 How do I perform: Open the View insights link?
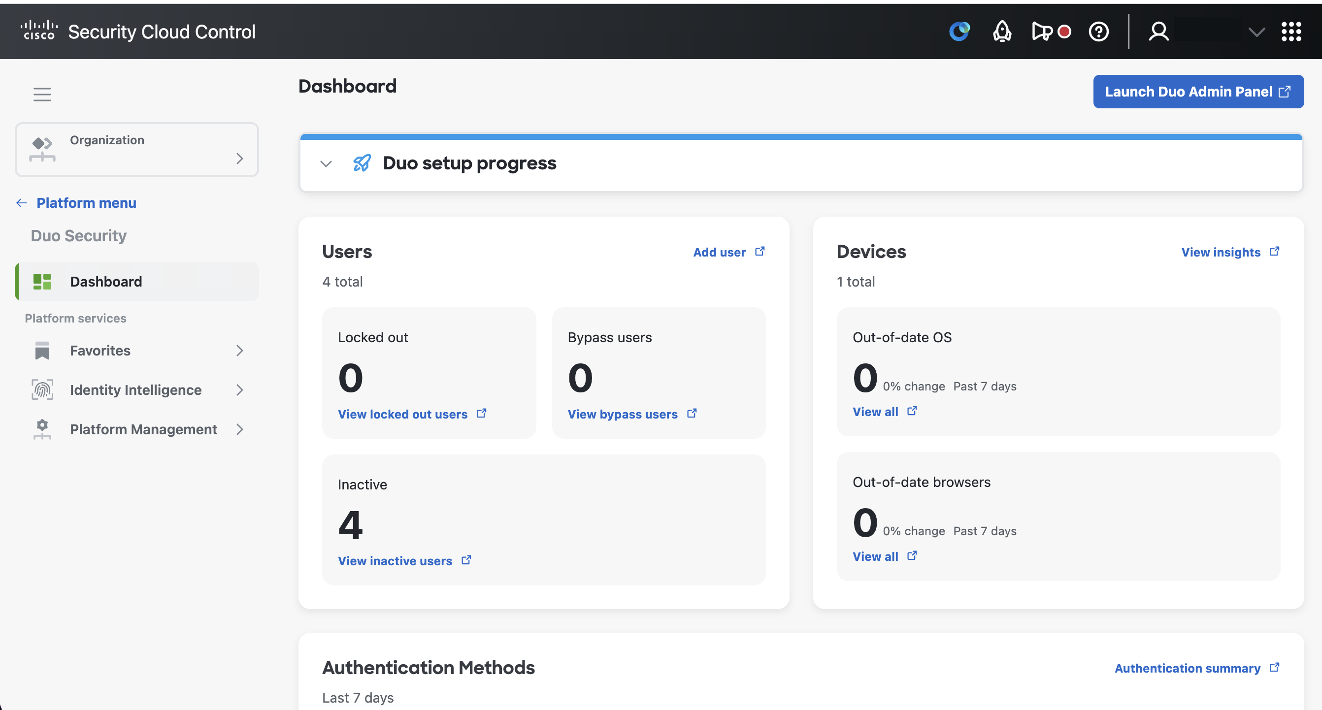[1221, 252]
